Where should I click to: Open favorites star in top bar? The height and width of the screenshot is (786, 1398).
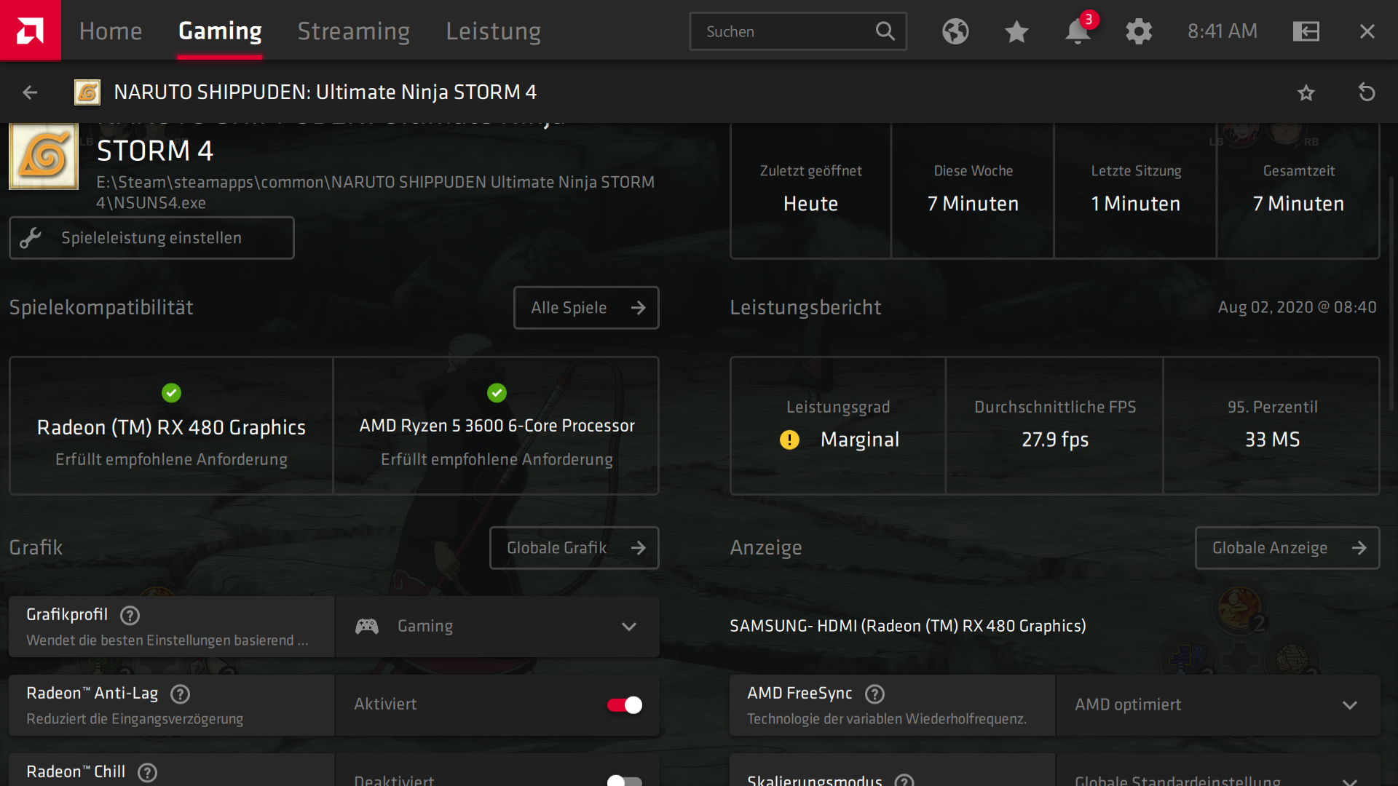(1016, 31)
